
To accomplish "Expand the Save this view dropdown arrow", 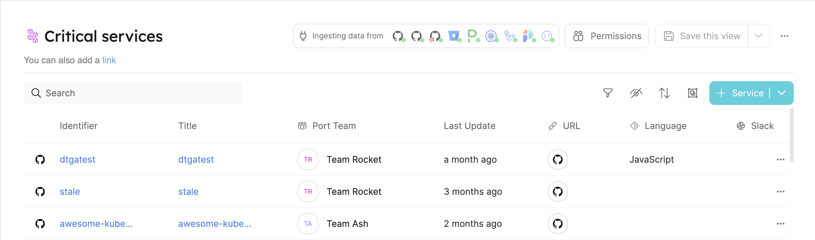I will 758,36.
